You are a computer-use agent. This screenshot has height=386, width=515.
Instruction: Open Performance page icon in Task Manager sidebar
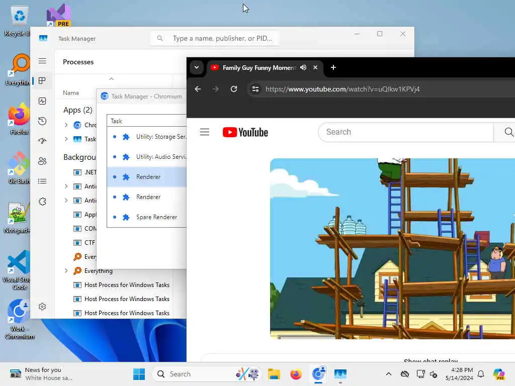click(42, 101)
